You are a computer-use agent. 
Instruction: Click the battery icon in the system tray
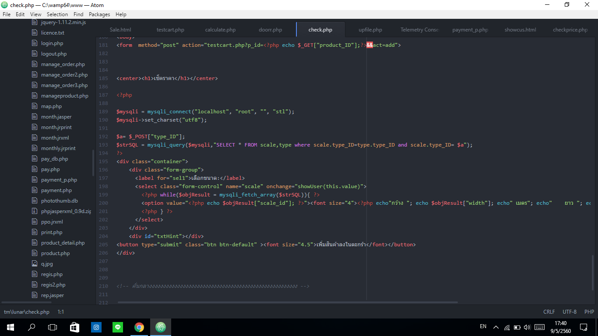click(x=517, y=327)
